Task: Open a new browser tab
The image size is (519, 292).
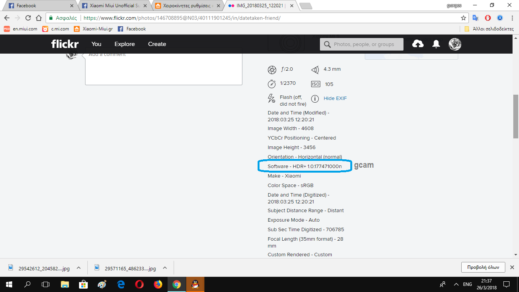Action: (x=305, y=6)
